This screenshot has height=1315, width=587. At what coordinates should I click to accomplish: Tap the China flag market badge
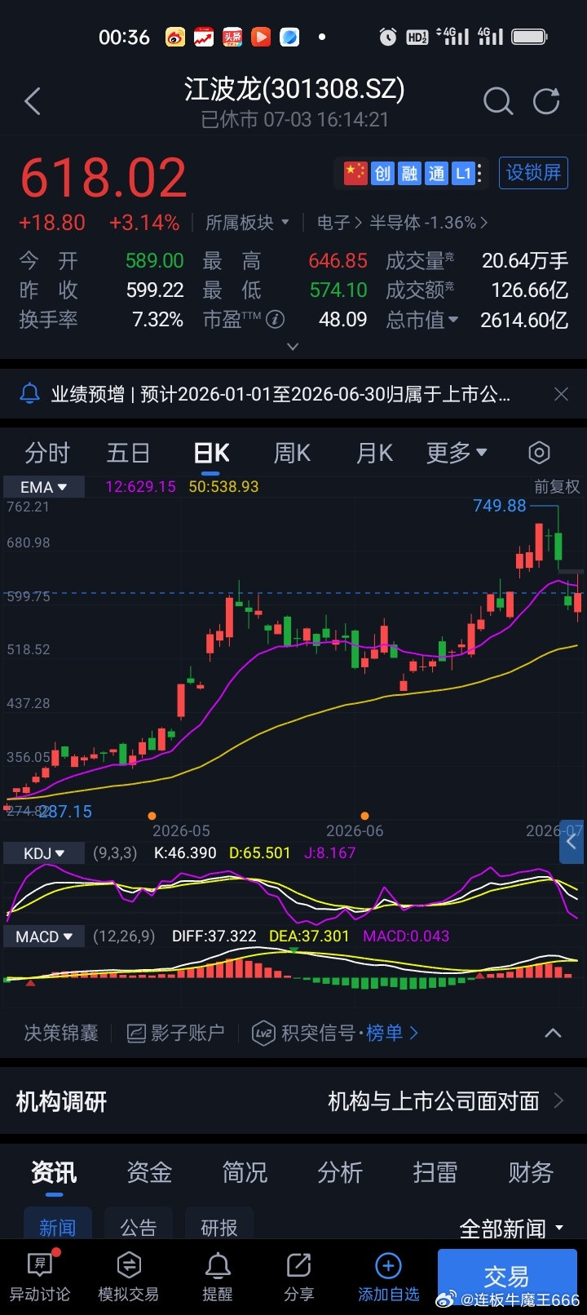coord(355,173)
